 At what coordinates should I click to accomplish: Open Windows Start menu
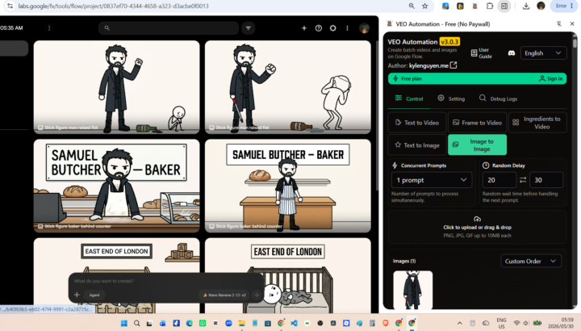click(x=124, y=323)
